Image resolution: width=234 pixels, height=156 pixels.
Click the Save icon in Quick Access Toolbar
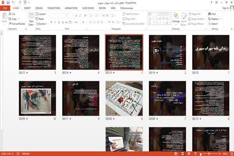pos(8,3)
